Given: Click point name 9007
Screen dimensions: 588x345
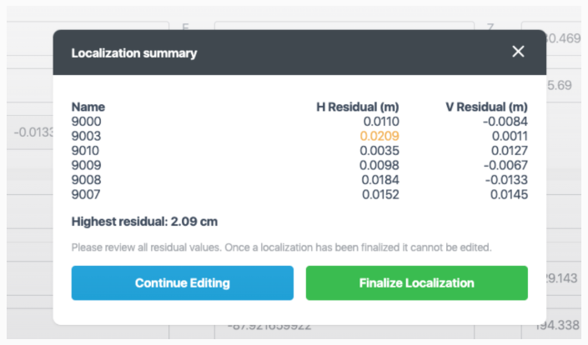Looking at the screenshot, I should point(86,194).
